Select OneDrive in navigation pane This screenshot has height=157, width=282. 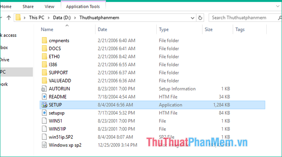(5, 60)
